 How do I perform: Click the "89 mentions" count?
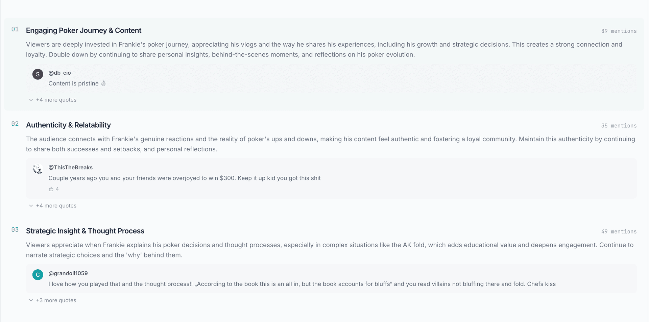[x=619, y=31]
